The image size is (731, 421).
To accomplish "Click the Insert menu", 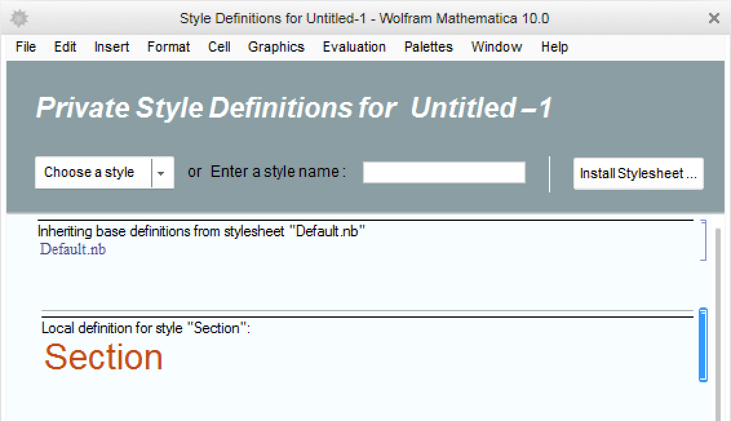I will coord(112,47).
